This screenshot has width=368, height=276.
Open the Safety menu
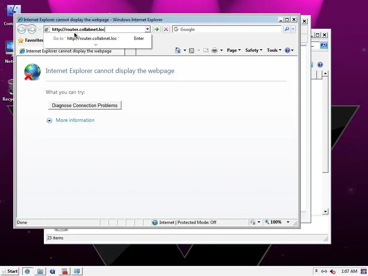254,50
